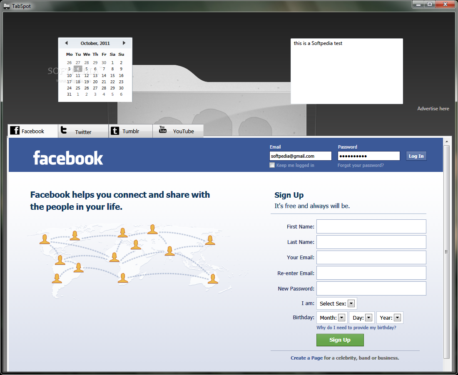Select October 28 in calendar

coord(104,88)
